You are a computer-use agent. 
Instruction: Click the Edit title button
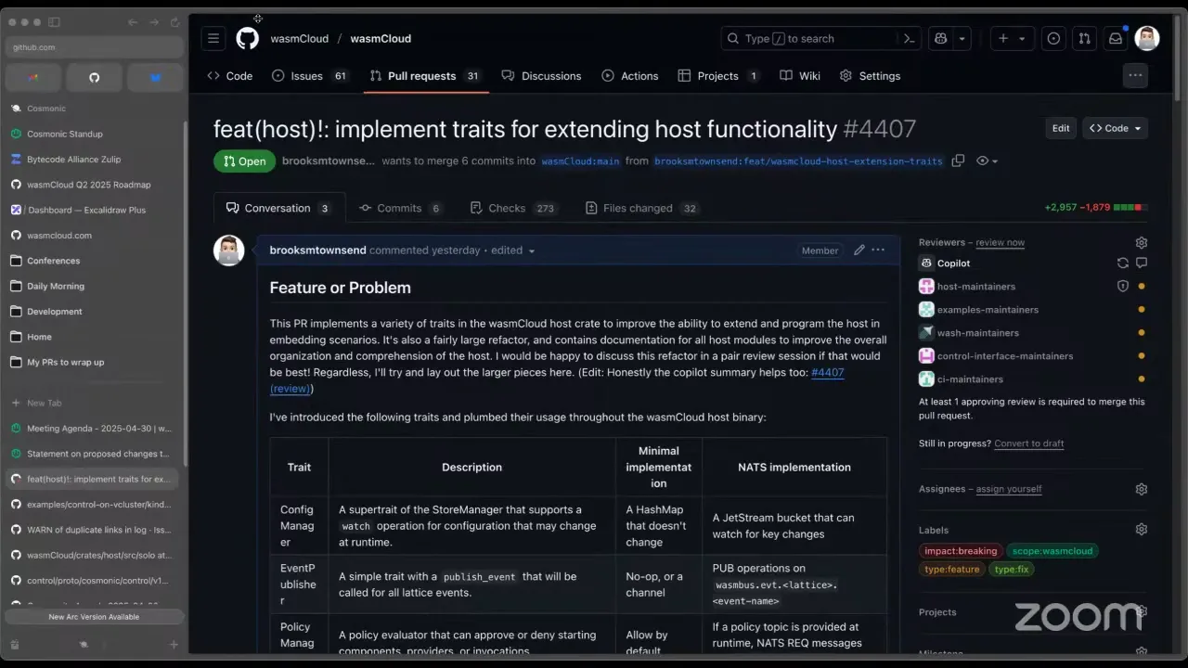pyautogui.click(x=1061, y=128)
